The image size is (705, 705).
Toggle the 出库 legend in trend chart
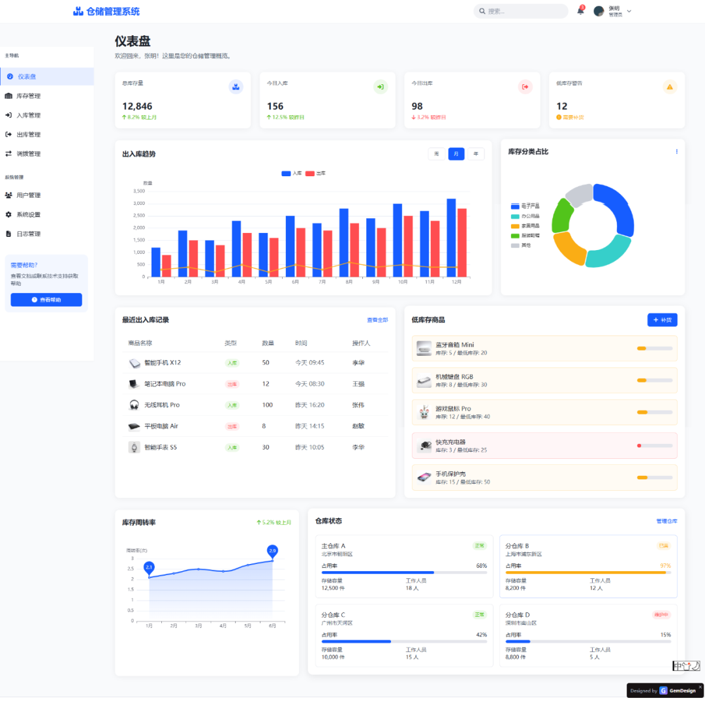[x=315, y=173]
